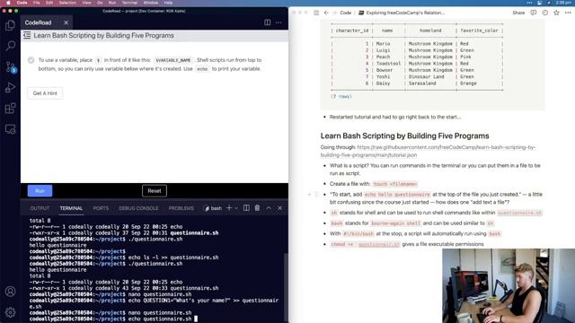Screen dimensions: 575x323
Task: Open the block drag handle menu
Action: [x=316, y=195]
